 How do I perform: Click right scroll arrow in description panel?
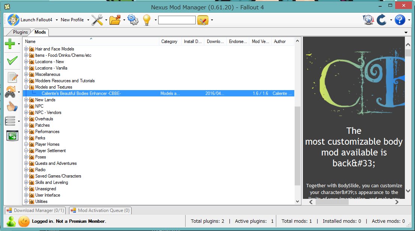397,202
